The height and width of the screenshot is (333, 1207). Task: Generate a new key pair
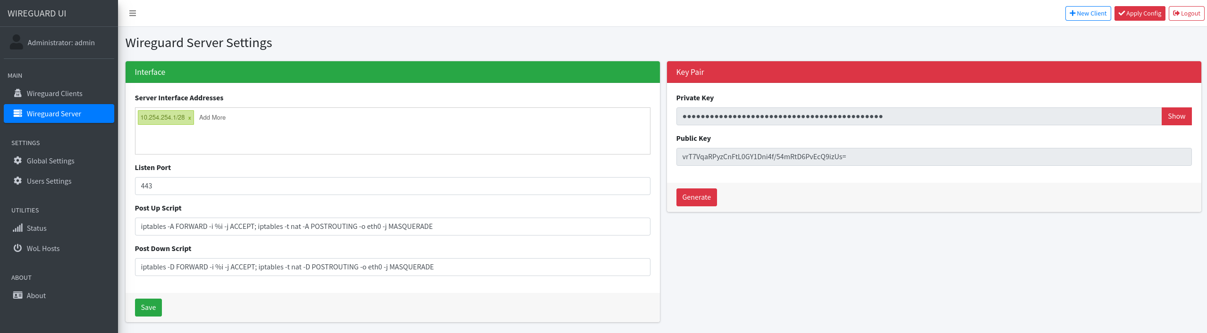coord(696,197)
